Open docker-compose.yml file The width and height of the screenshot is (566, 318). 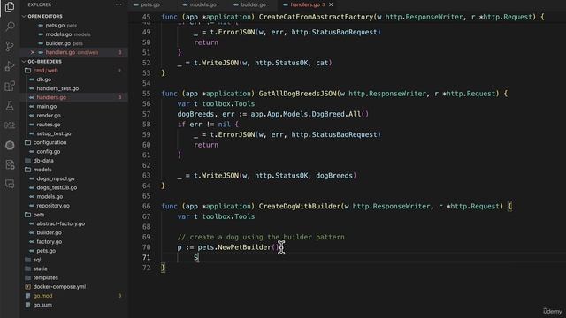coord(59,286)
